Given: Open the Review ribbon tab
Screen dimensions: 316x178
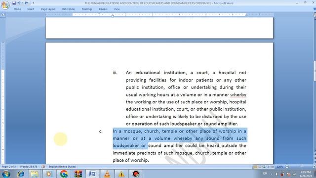Looking at the screenshot, I should pos(103,9).
